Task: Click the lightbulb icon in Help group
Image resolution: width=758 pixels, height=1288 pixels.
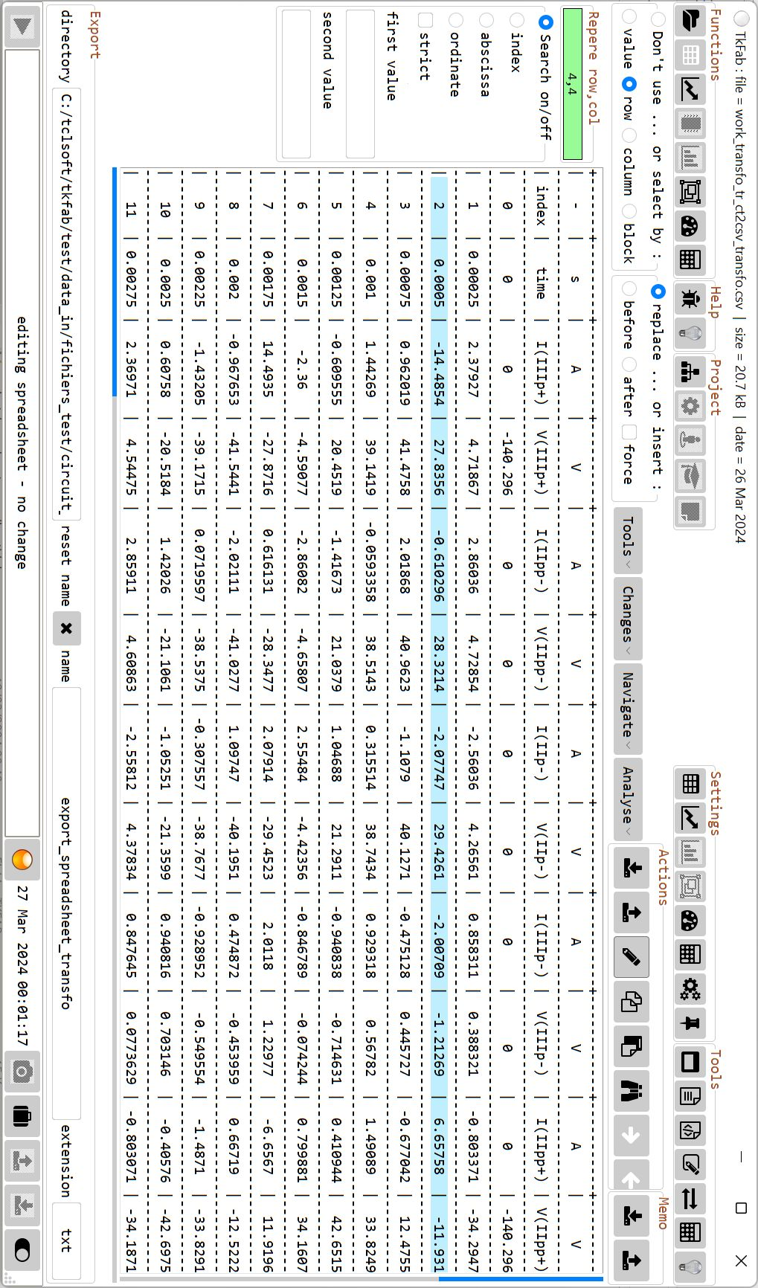Action: pos(690,332)
